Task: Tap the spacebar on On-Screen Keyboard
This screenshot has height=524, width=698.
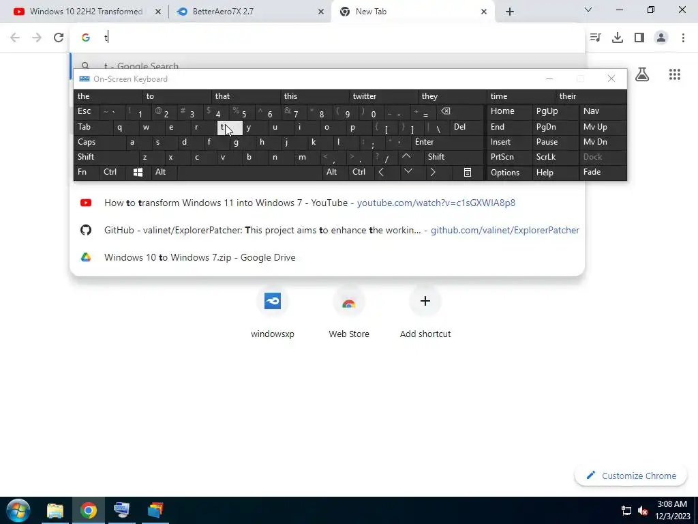Action: (249, 172)
